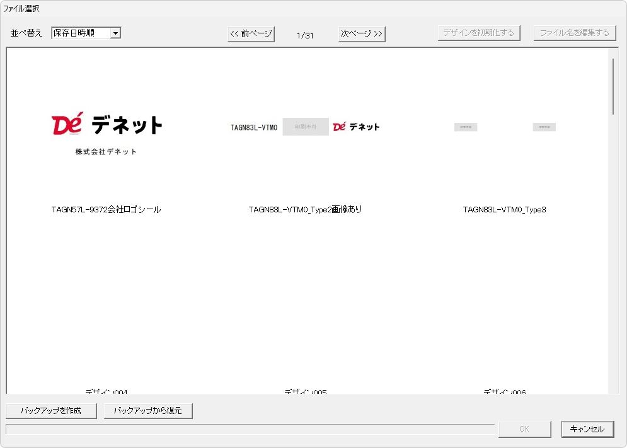Image resolution: width=627 pixels, height=448 pixels.
Task: Click file name TAGN83L-VTM0_Type3
Action: pyautogui.click(x=504, y=210)
